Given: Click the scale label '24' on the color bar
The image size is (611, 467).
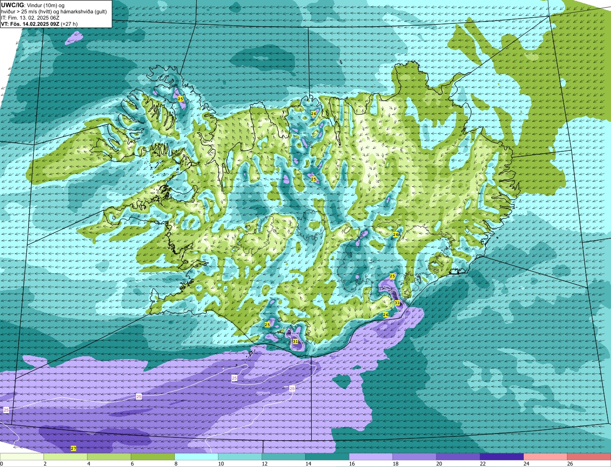Looking at the screenshot, I should coord(527,464).
